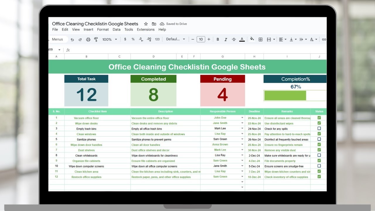Open more number formats 123

[157, 39]
